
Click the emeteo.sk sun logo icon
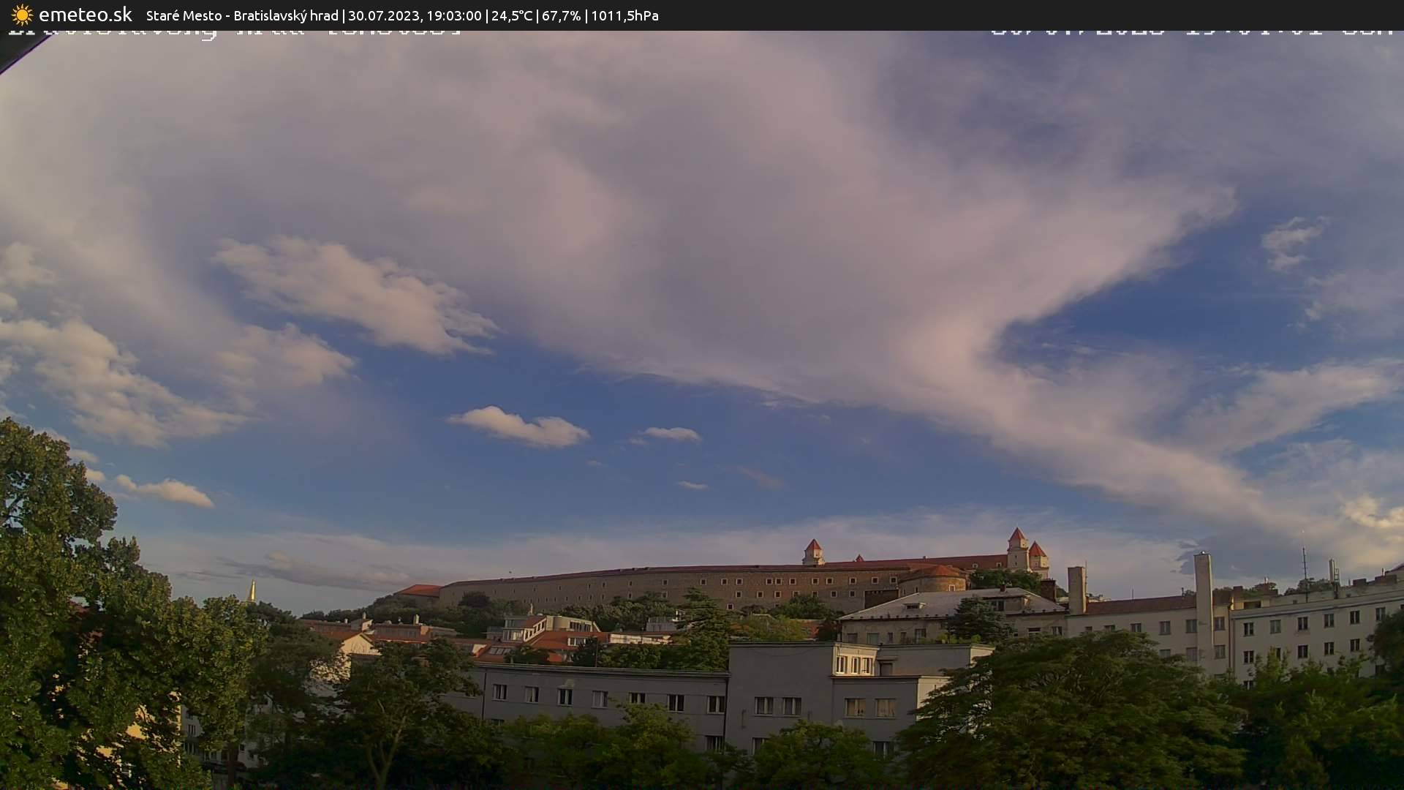click(x=22, y=15)
